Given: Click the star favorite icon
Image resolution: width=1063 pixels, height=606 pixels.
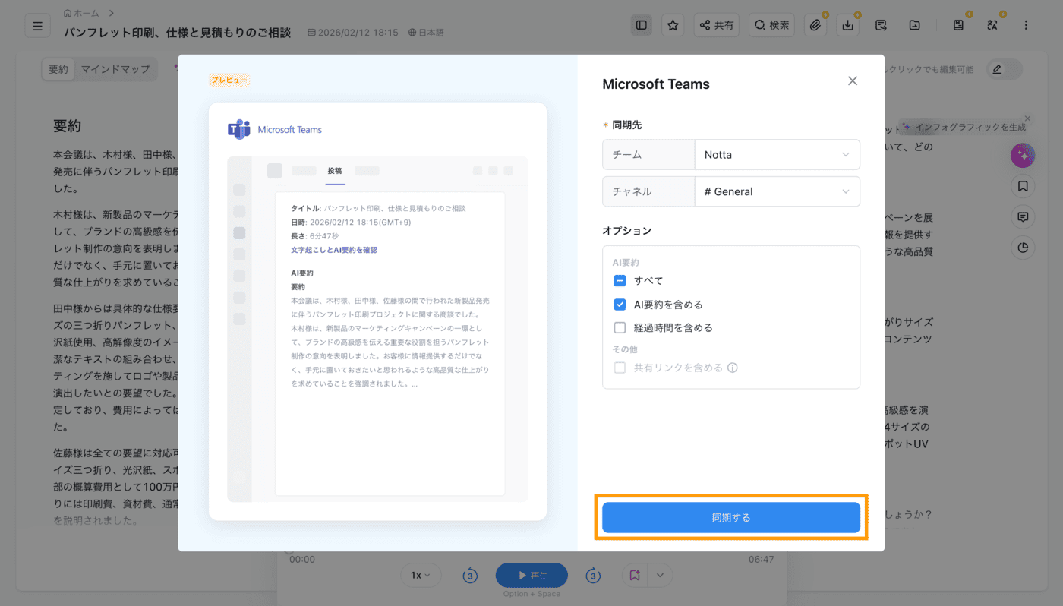Looking at the screenshot, I should (673, 25).
